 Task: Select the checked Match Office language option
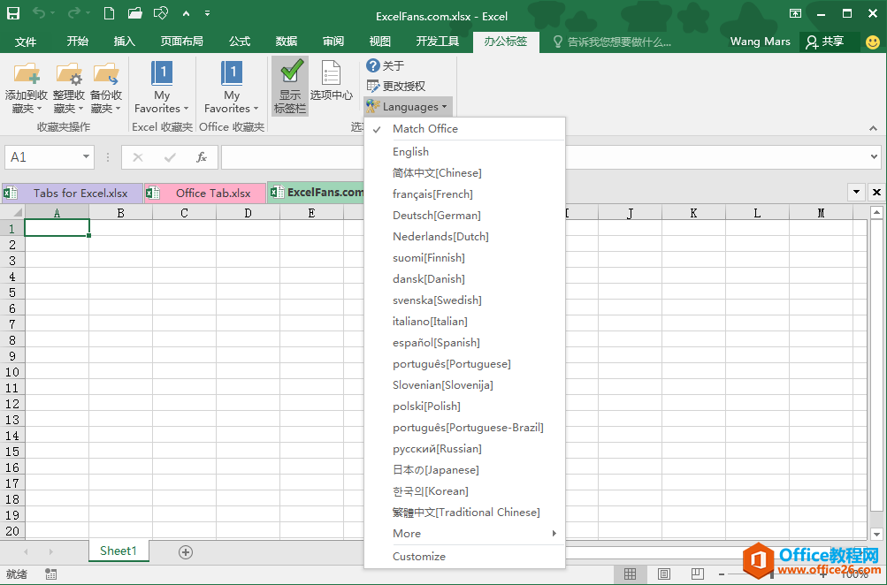point(464,129)
